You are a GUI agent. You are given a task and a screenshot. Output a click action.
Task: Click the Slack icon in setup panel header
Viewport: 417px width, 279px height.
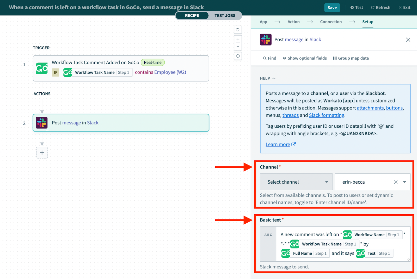point(266,40)
